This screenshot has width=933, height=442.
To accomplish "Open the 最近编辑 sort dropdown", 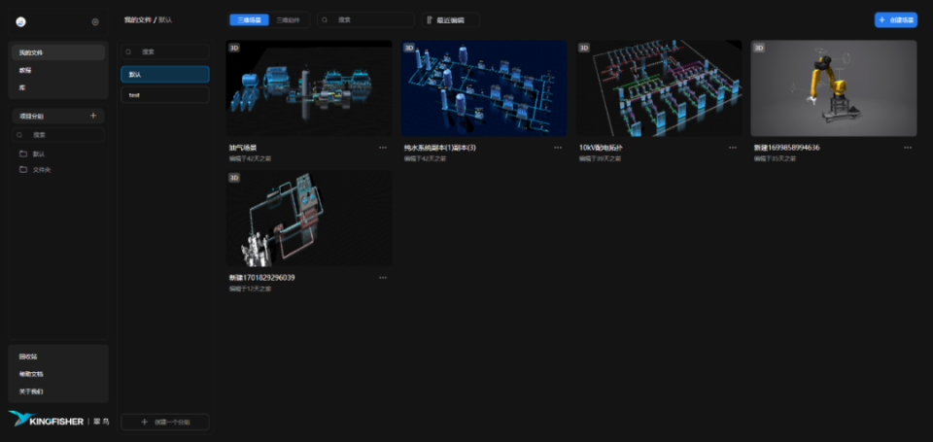I will pos(450,19).
